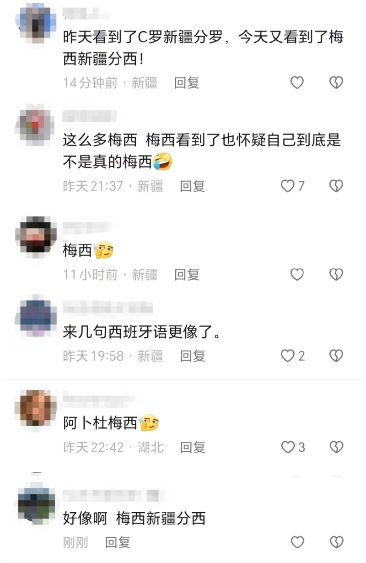Like the 好像啊 comment posted 刚刚
The width and height of the screenshot is (366, 563).
click(297, 542)
